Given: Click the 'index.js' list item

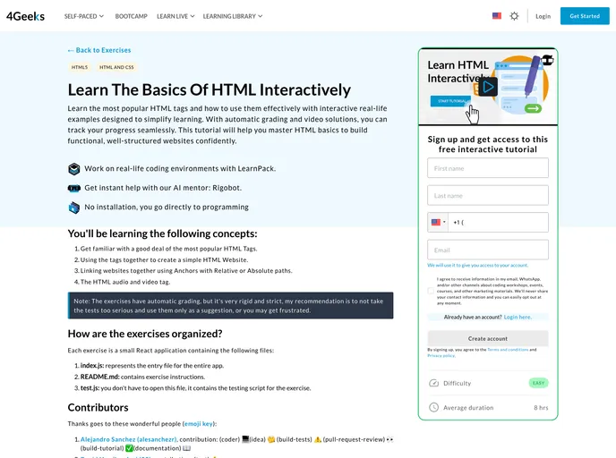Looking at the screenshot, I should pyautogui.click(x=152, y=366).
